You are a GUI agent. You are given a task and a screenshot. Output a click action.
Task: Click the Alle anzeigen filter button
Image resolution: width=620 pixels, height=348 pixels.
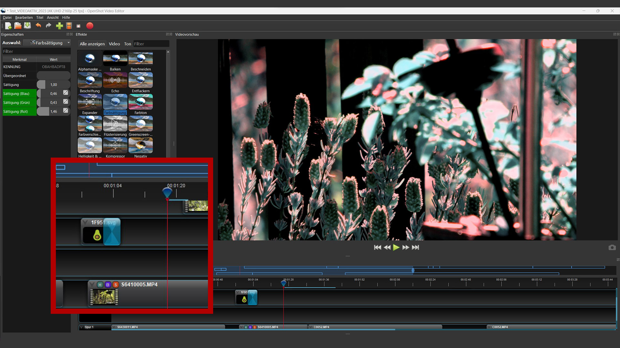92,44
